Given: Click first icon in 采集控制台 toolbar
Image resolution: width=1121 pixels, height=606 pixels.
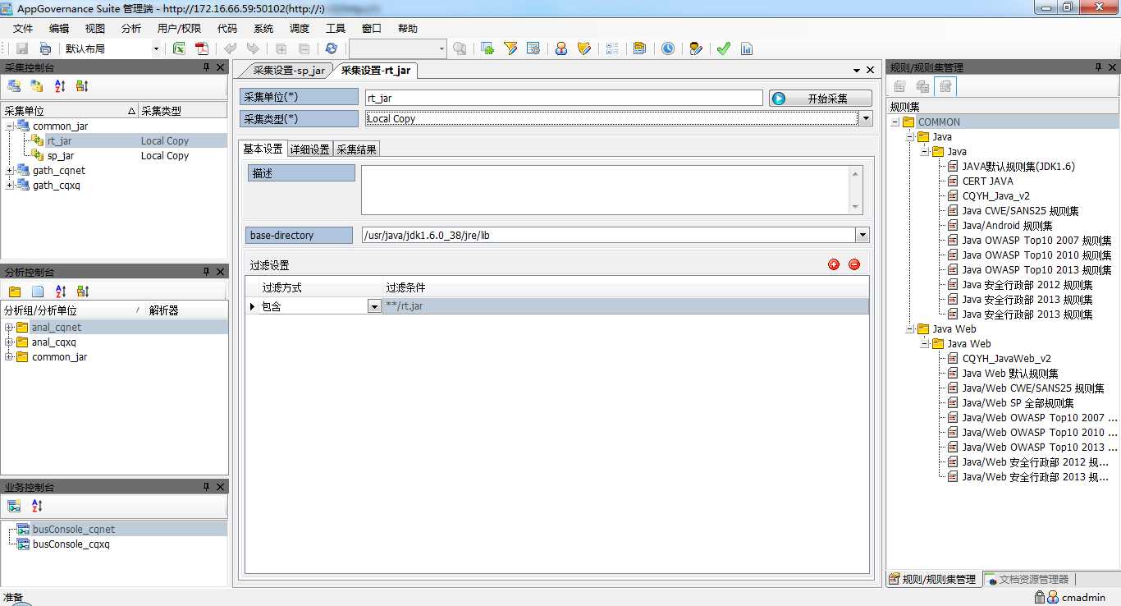Looking at the screenshot, I should pyautogui.click(x=14, y=86).
